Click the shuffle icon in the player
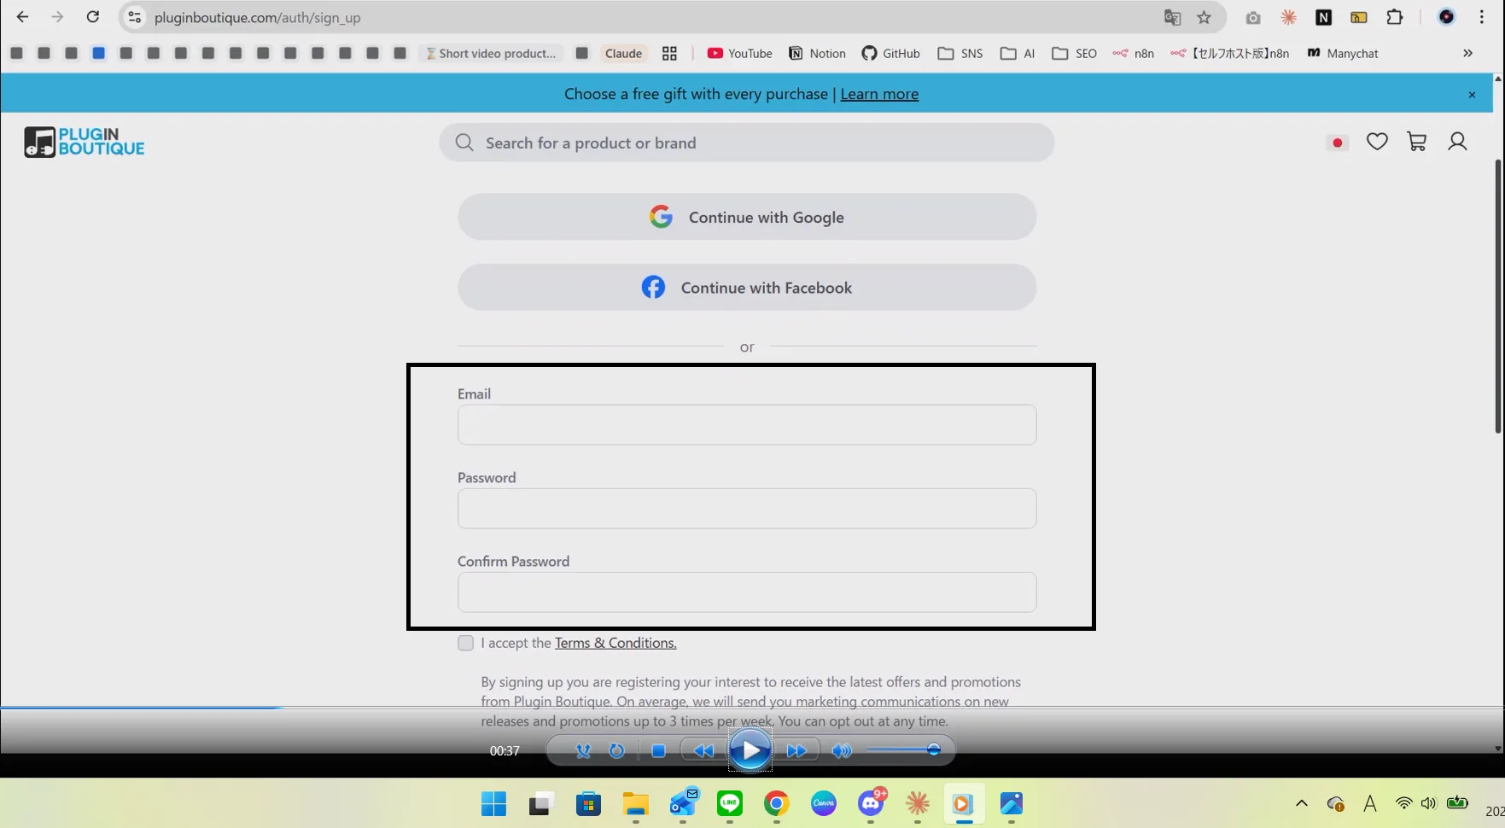This screenshot has width=1505, height=828. pyautogui.click(x=583, y=750)
